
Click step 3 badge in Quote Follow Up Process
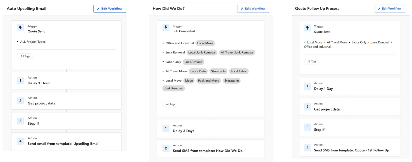click(x=308, y=127)
